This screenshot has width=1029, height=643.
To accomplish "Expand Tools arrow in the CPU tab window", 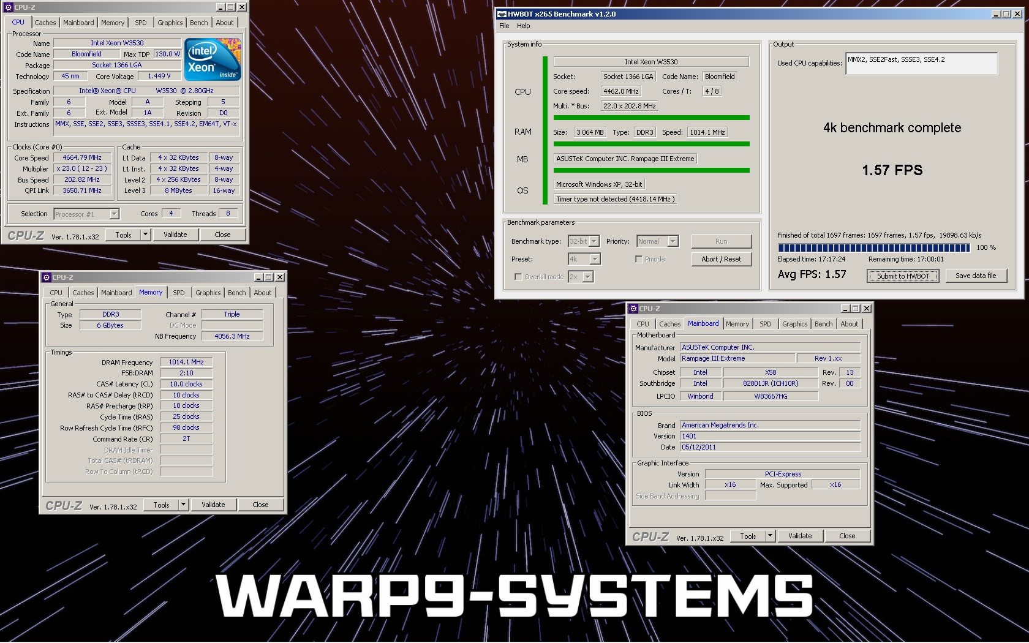I will click(145, 235).
